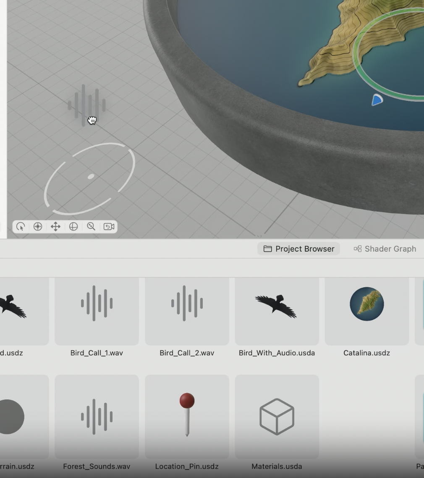Click the Bird_Call_1.wav file name
The height and width of the screenshot is (478, 424).
97,353
